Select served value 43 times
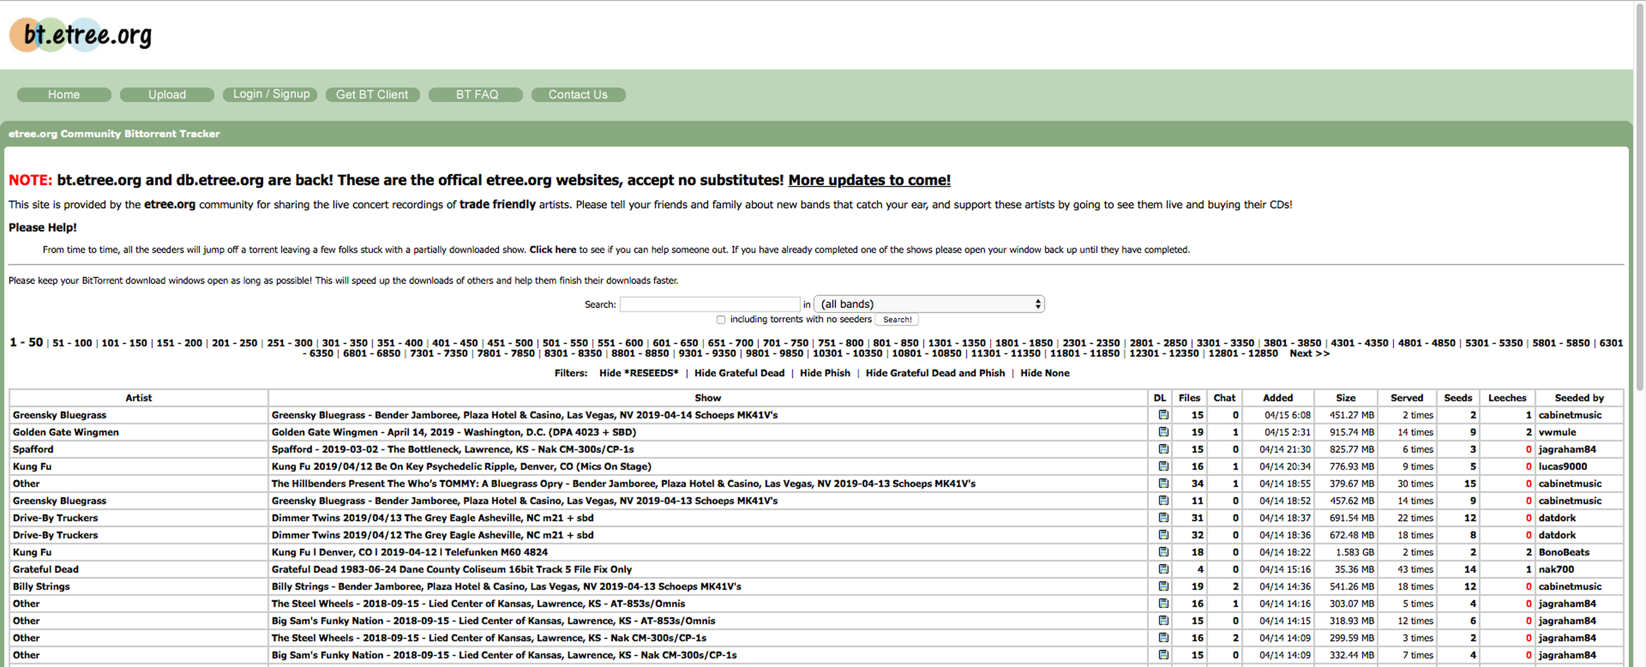Screen dimensions: 1646x667 (x=1415, y=569)
